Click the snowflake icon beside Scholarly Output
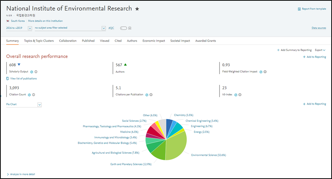Screen dimensions: 332x179 [32, 72]
